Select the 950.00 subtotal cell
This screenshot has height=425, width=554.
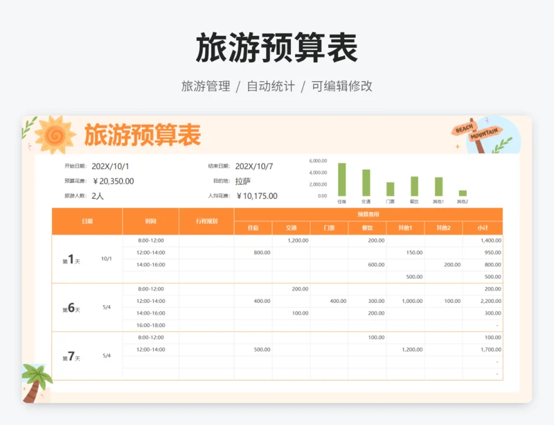(483, 252)
